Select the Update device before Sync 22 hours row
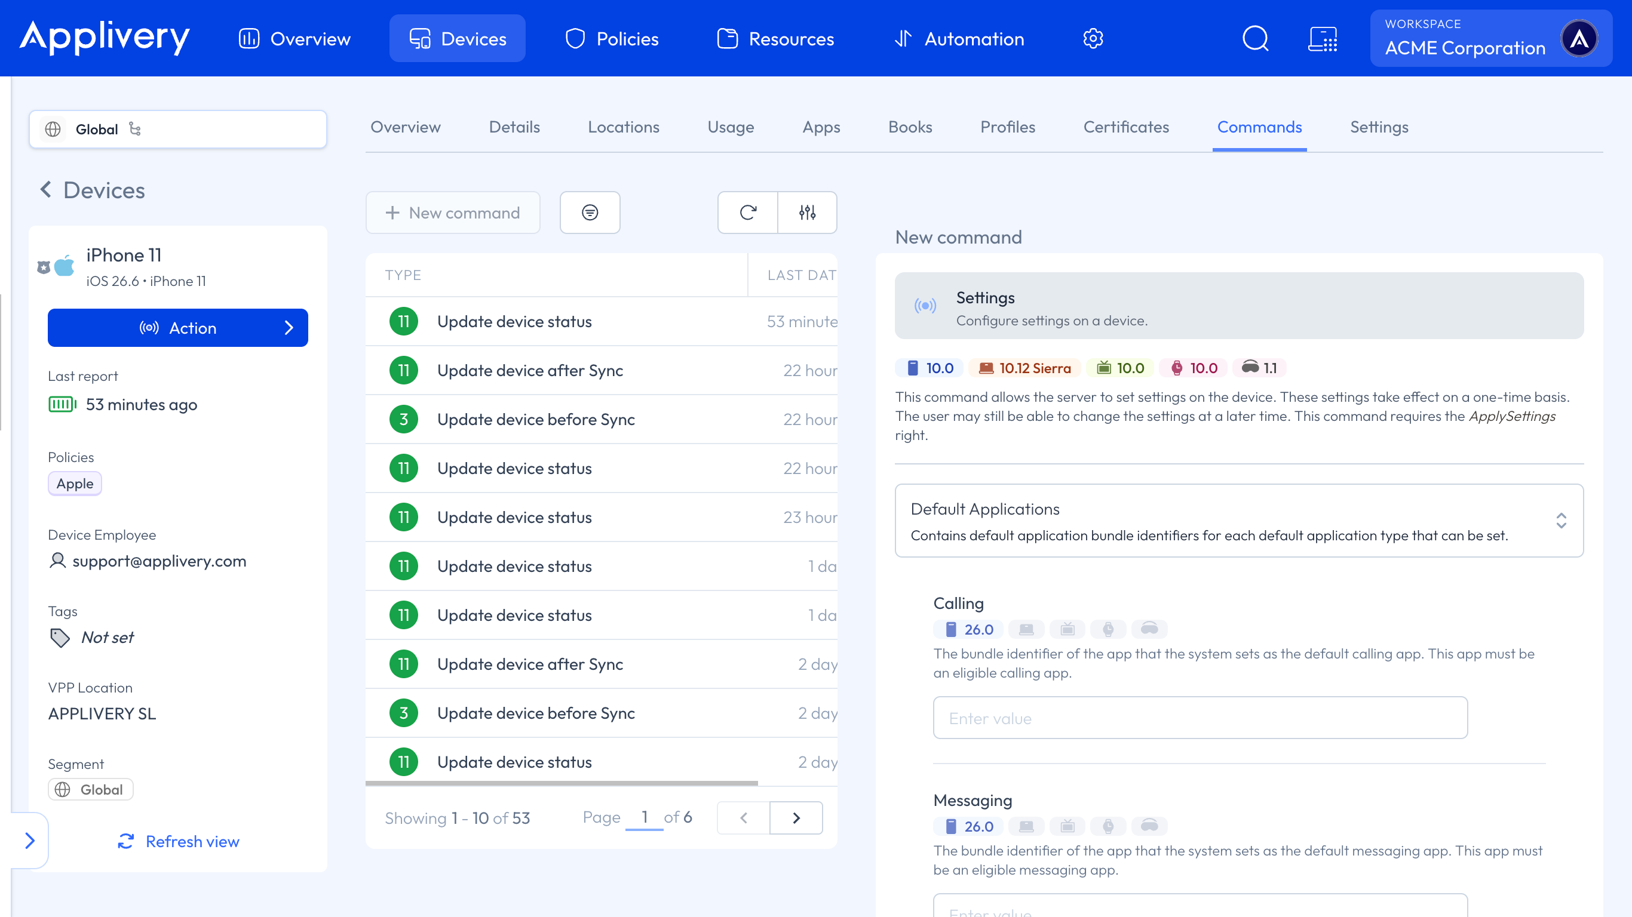 601,419
